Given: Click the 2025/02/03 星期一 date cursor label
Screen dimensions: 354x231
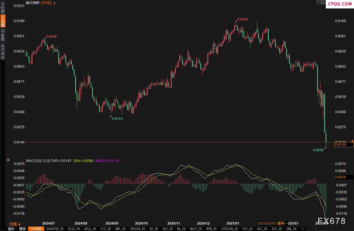Looking at the screenshot, I should click(272, 223).
